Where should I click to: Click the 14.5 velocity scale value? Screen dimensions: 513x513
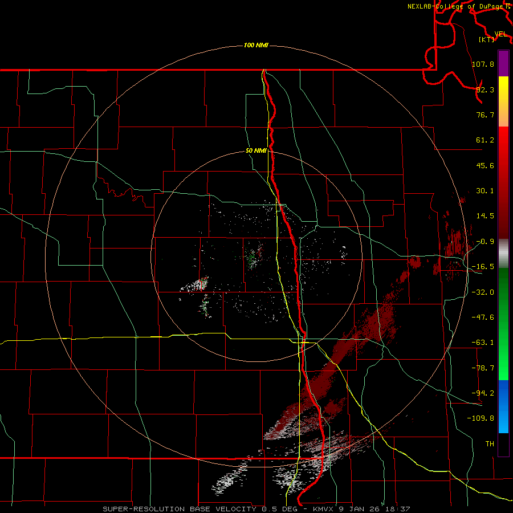485,215
